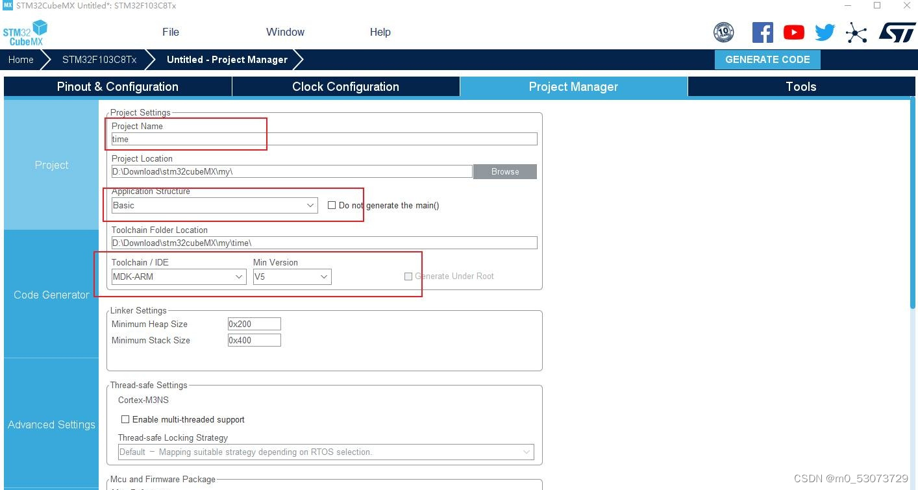This screenshot has height=490, width=918.
Task: Click the STM32F103C8Tx breadcrumb
Action: tap(99, 60)
